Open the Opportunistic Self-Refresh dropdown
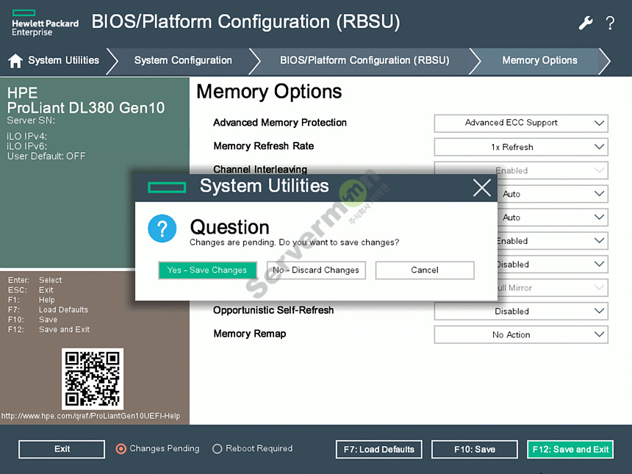 pyautogui.click(x=521, y=311)
